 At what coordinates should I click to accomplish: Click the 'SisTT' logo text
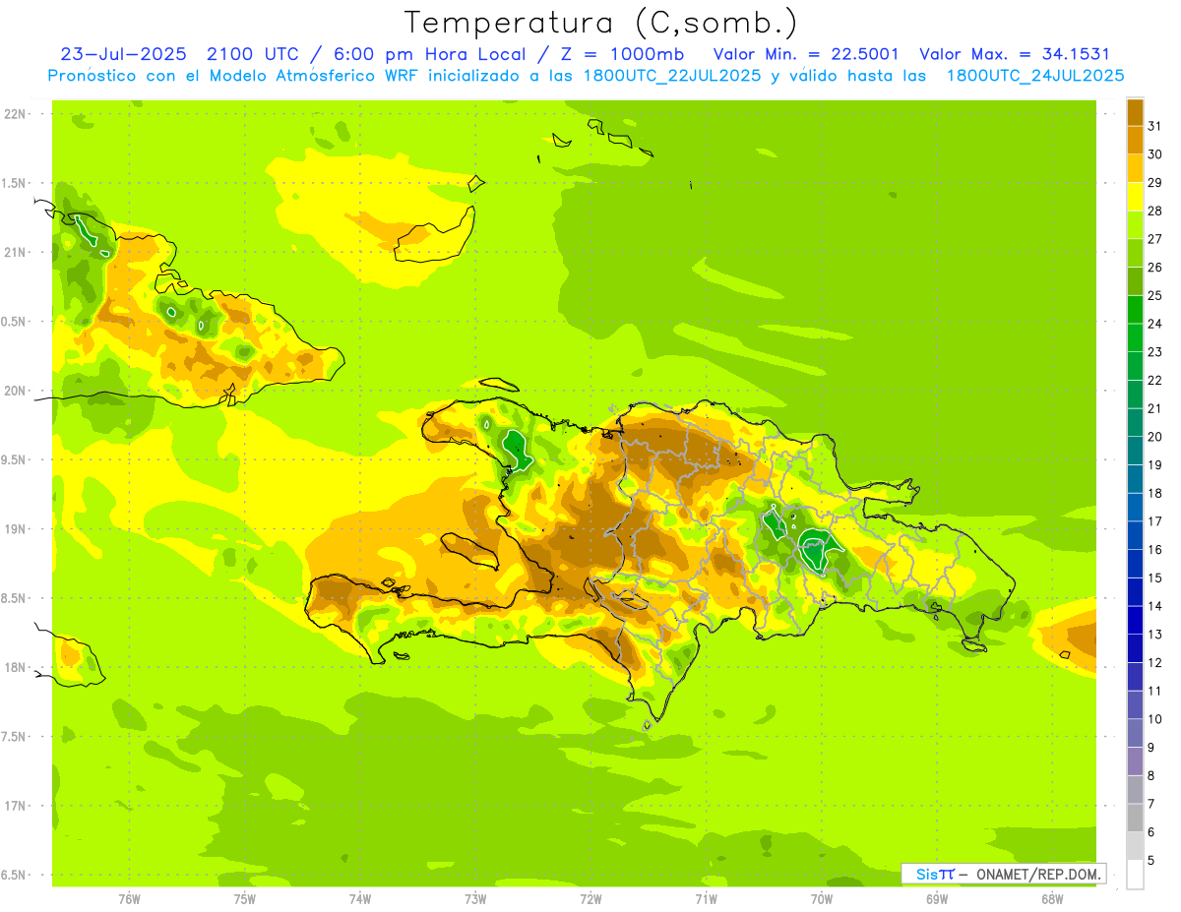[934, 874]
